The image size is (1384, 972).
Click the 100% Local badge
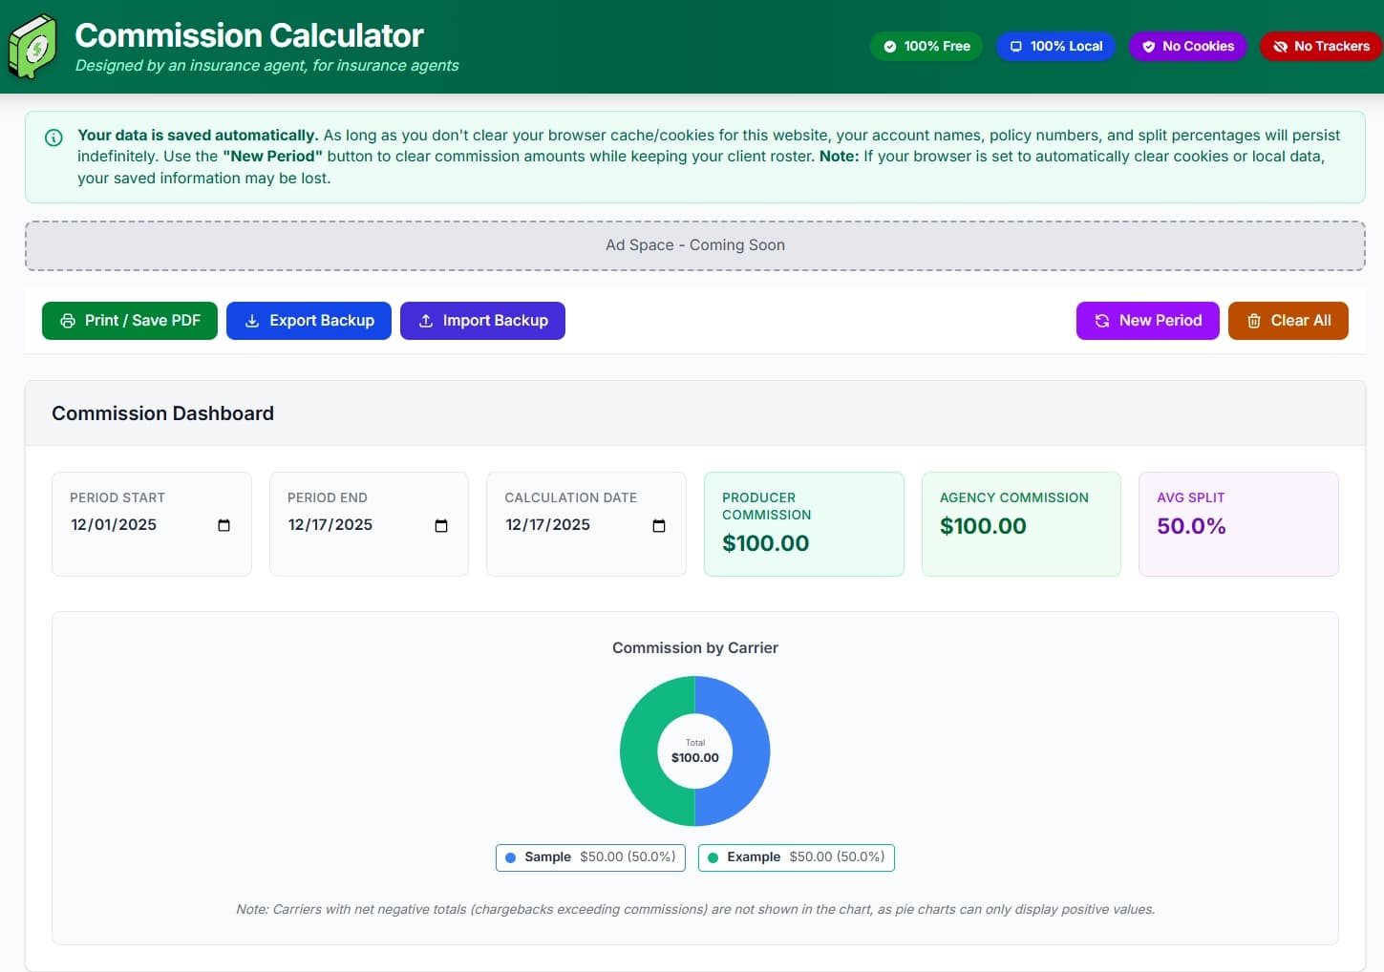coord(1055,45)
